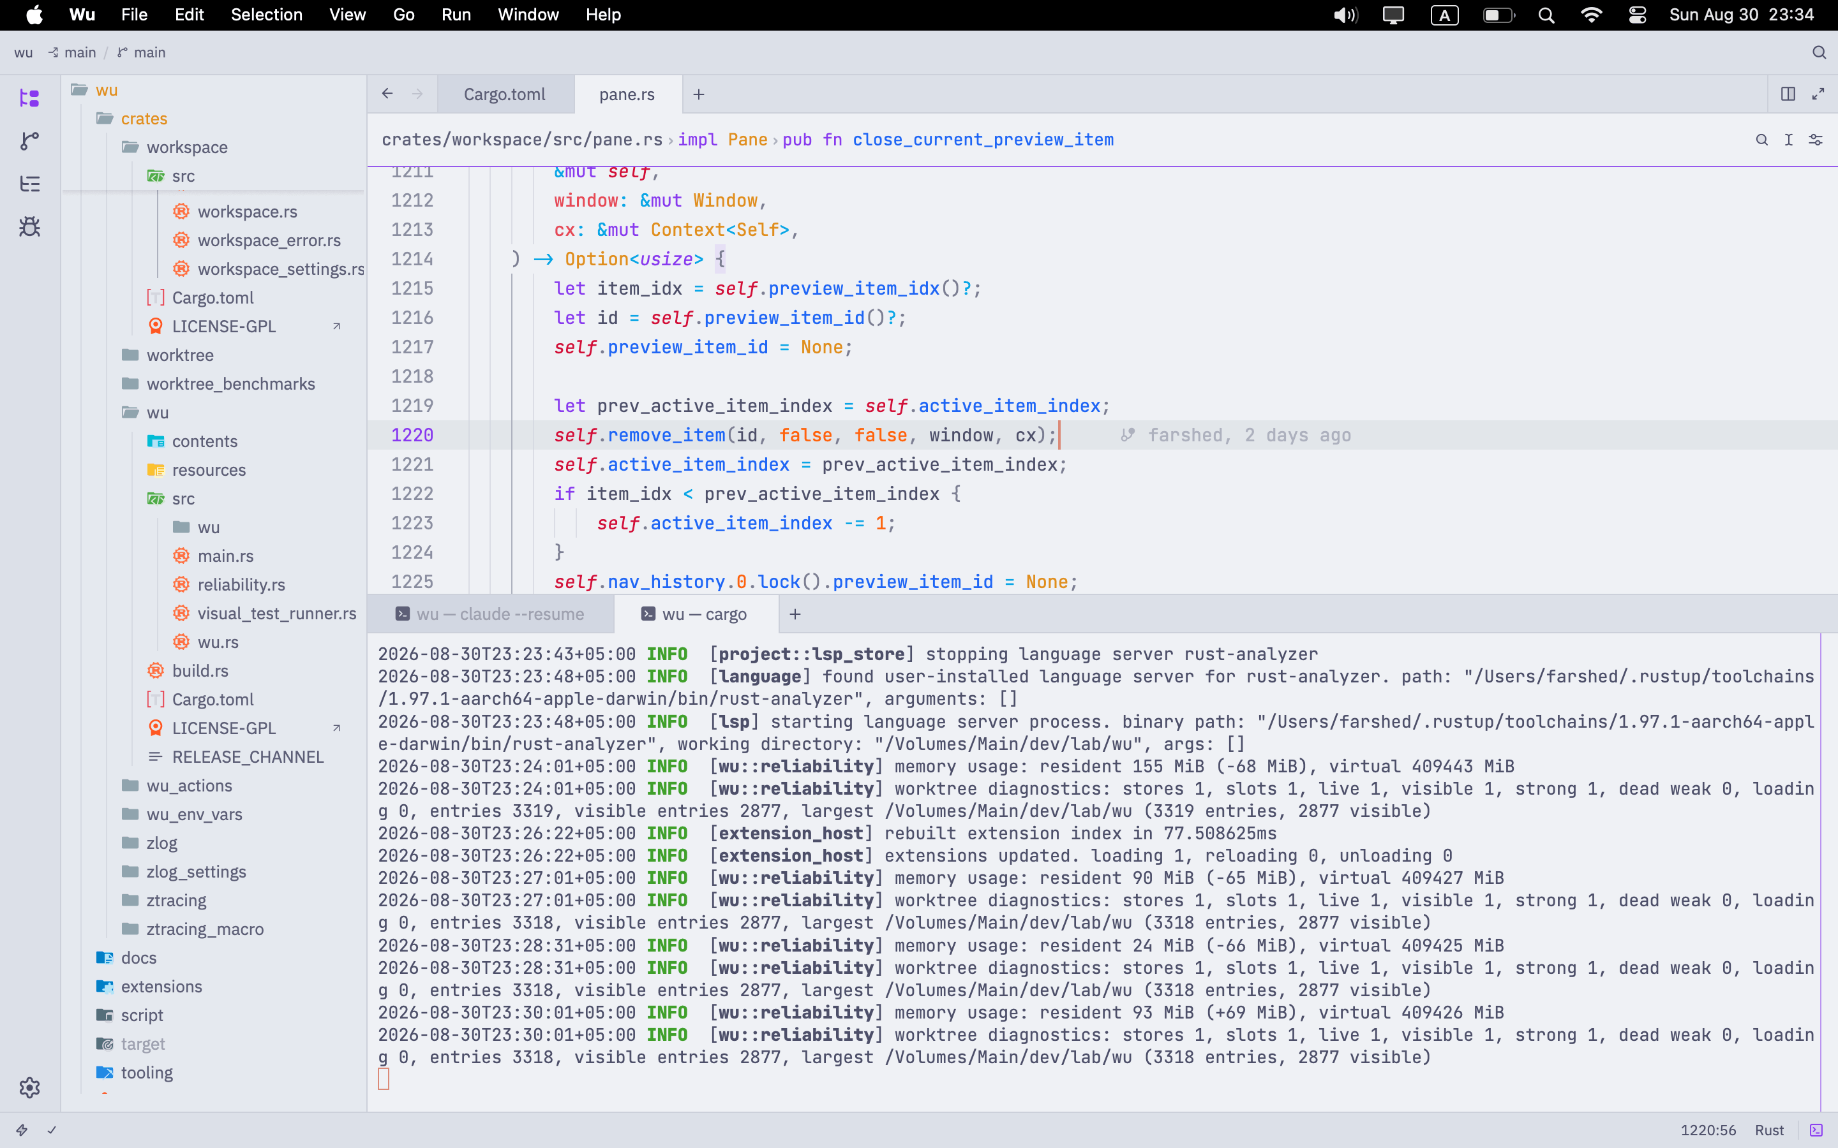Open reliability.rs file
The image size is (1838, 1148).
241,585
